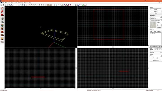Screen dimensions: 162x91
Task: Open the Objects dropdown showing block
Action: [156, 56]
